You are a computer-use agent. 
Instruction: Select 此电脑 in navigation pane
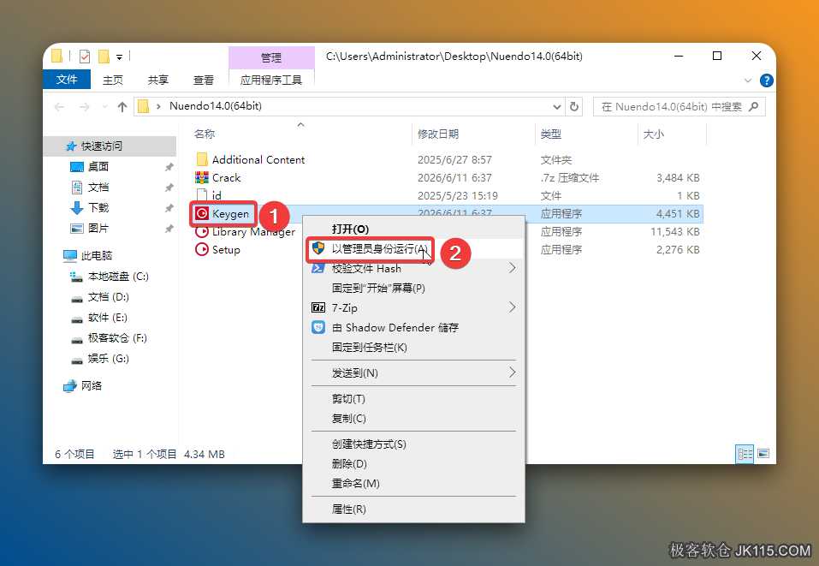tap(96, 255)
